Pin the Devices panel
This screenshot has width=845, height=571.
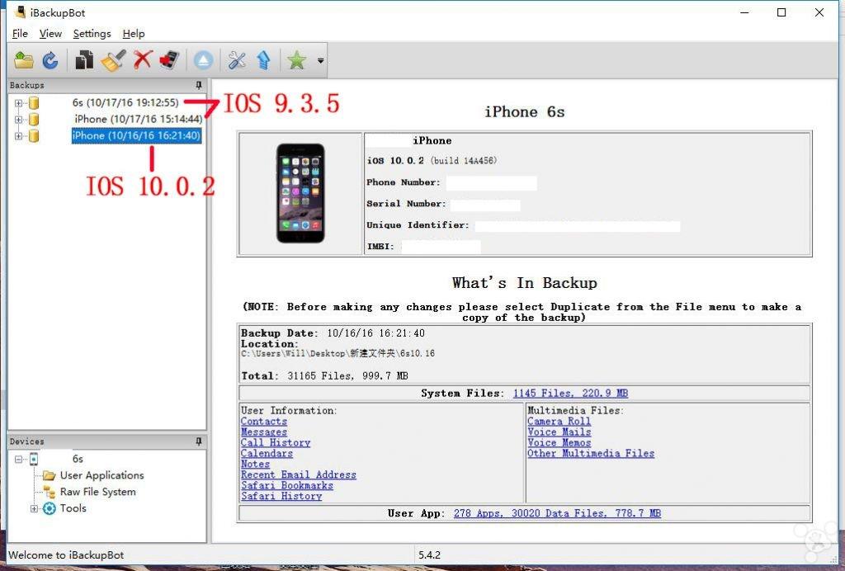point(199,441)
